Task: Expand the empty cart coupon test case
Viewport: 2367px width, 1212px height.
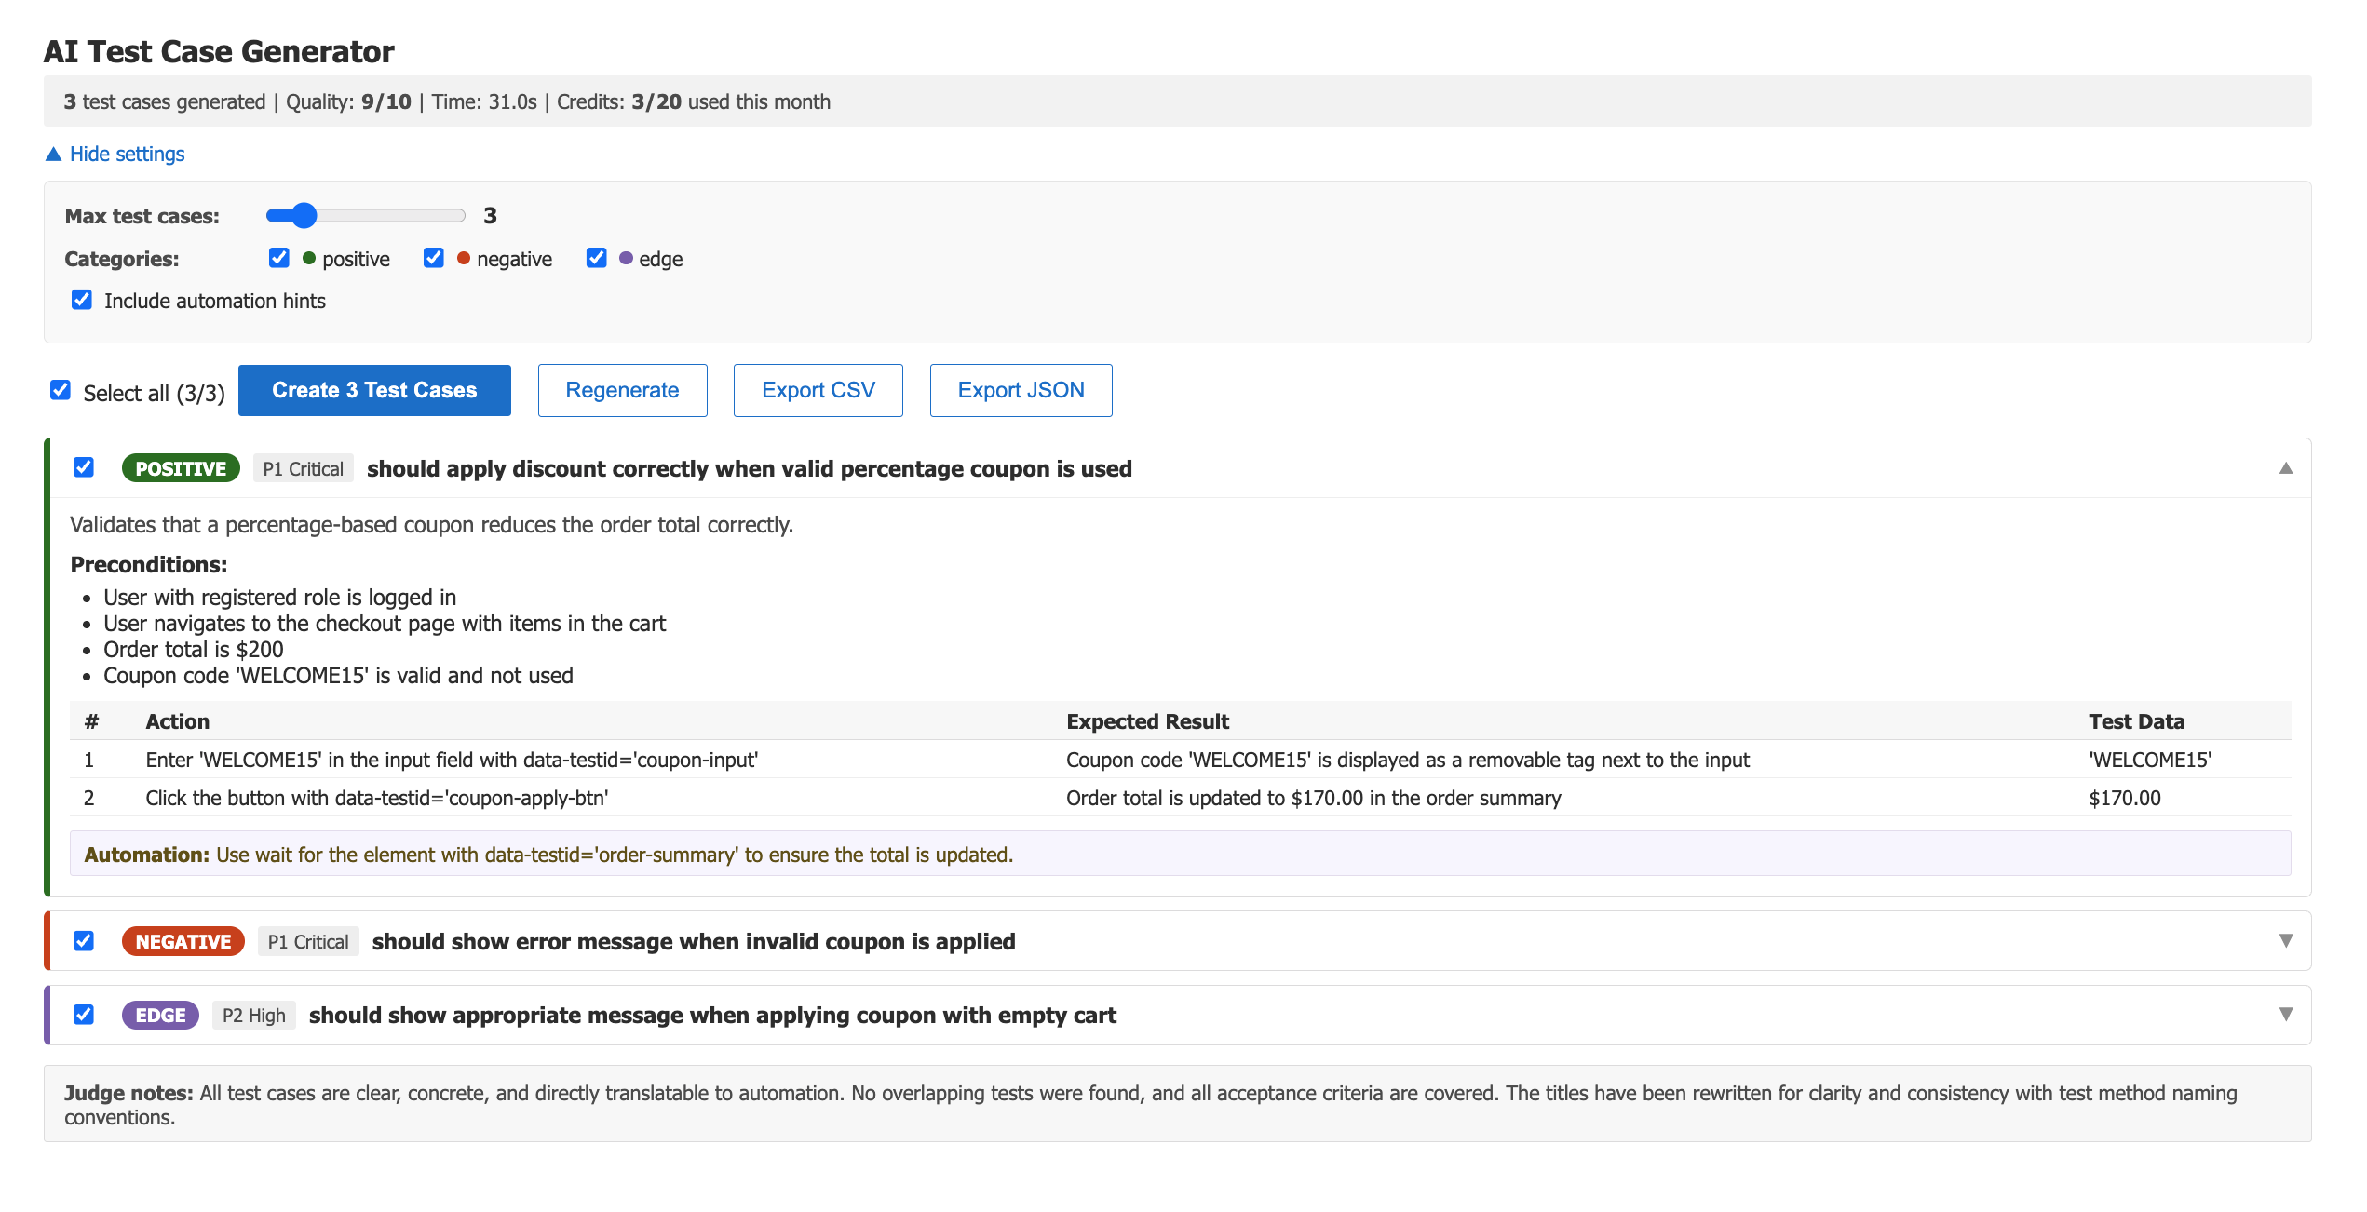Action: [2286, 1015]
